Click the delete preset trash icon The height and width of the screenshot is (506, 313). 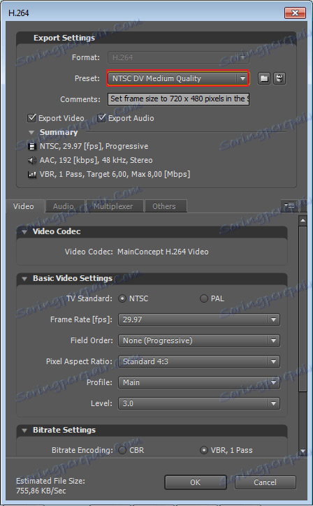click(279, 78)
